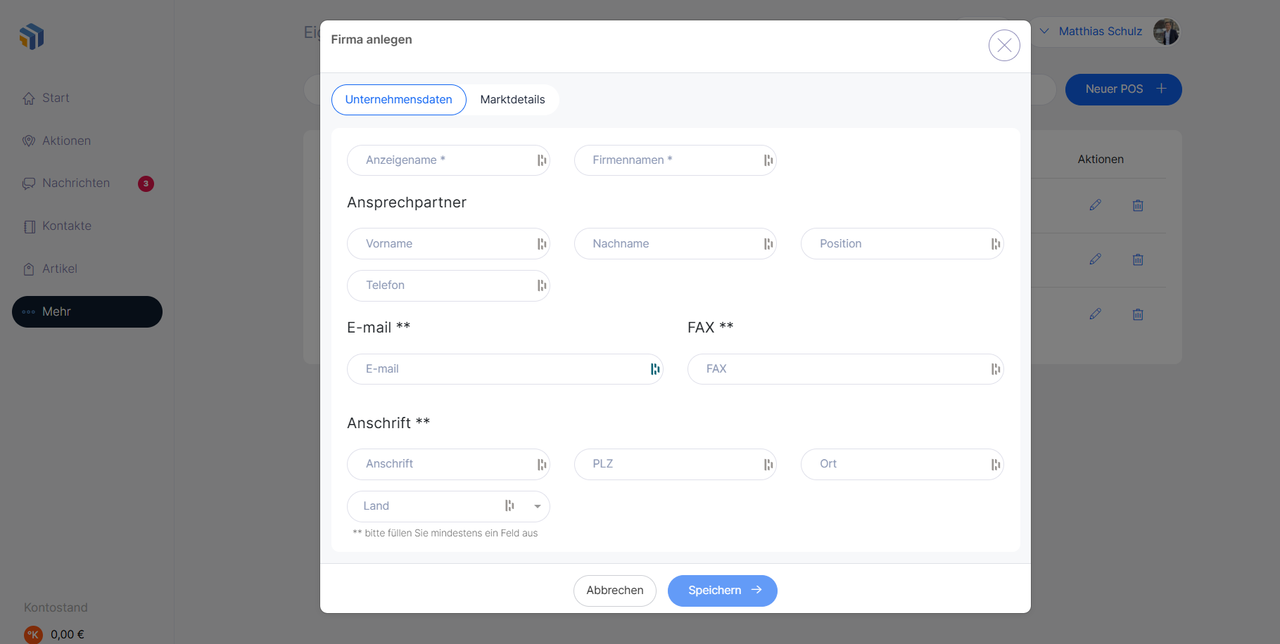Close the Firma anlegen dialog

pyautogui.click(x=1004, y=46)
